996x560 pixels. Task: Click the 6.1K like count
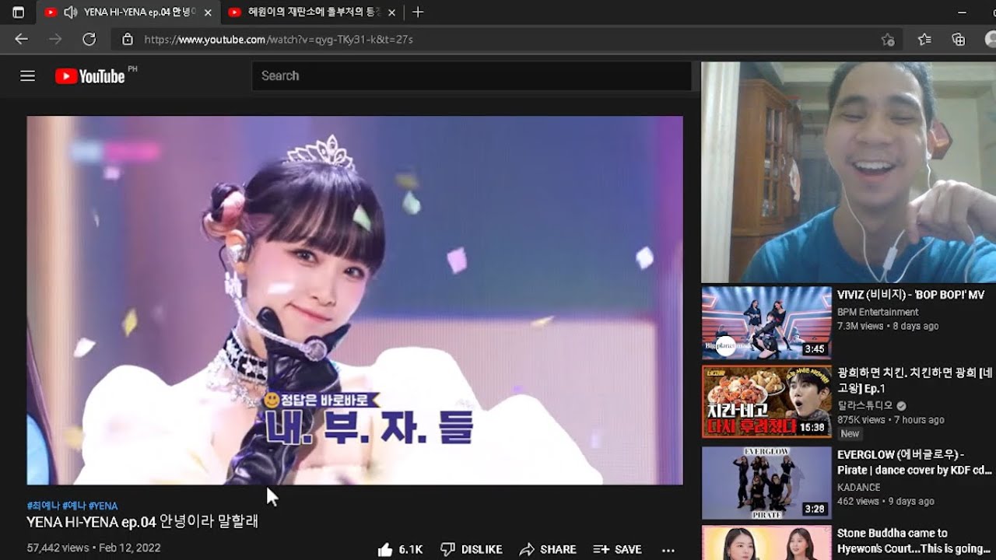[x=411, y=550]
